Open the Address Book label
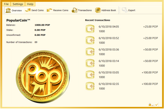This screenshot has height=109, width=164. pos(109,10)
